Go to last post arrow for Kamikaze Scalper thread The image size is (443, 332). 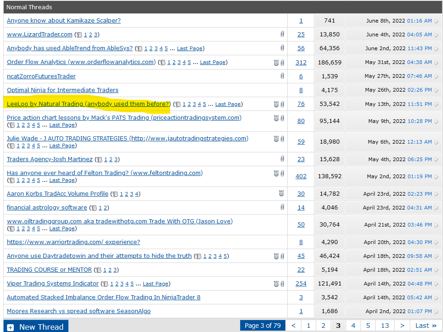[437, 21]
